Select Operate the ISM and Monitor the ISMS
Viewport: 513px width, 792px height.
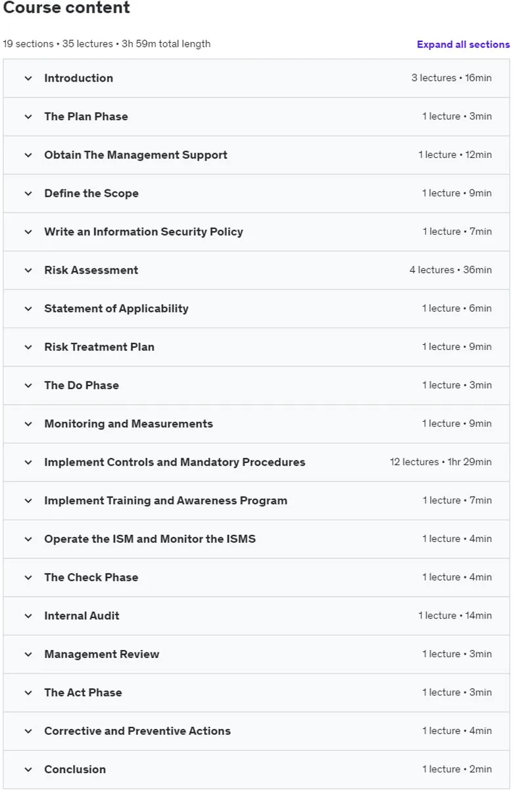[x=150, y=539]
